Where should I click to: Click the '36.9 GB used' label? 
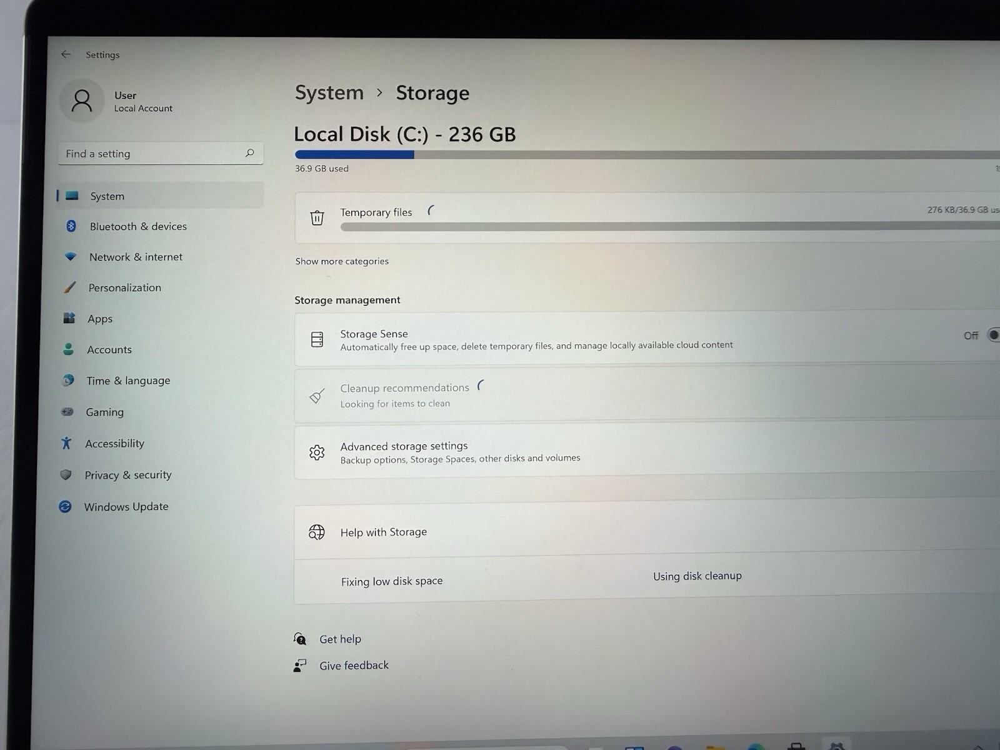click(x=322, y=168)
